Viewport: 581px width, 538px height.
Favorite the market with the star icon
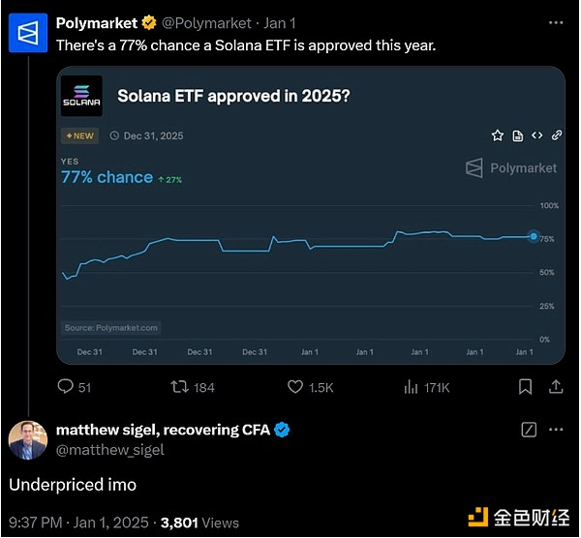[498, 135]
